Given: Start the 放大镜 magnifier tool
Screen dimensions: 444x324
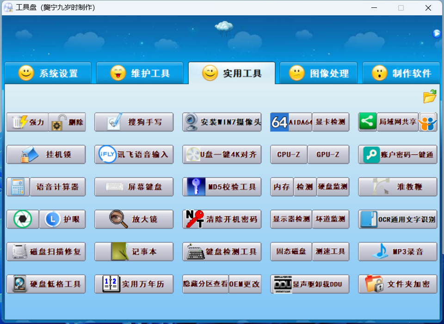Looking at the screenshot, I should pyautogui.click(x=134, y=219).
